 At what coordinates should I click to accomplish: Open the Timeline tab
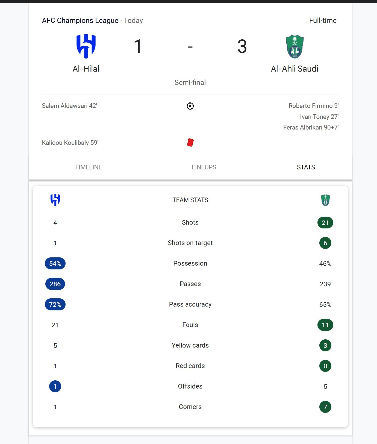tap(89, 167)
